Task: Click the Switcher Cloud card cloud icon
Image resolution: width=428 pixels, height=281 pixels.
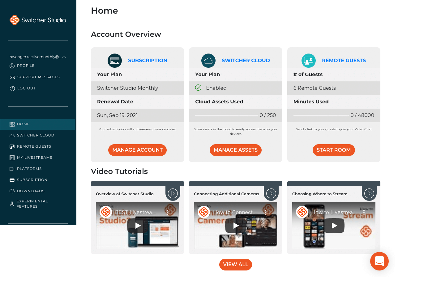Action: click(x=208, y=61)
